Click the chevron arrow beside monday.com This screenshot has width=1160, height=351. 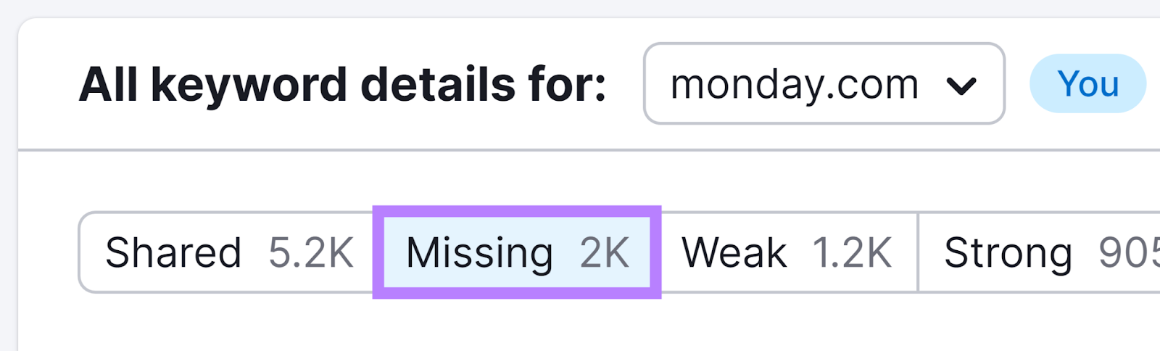961,86
